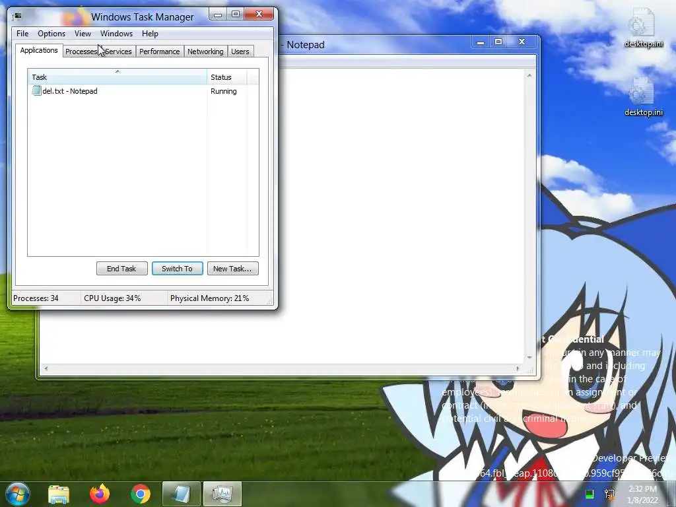
Task: Open the Help menu in Task Manager
Action: 150,34
